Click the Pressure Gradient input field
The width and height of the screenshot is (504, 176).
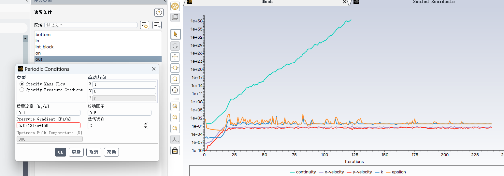pyautogui.click(x=49, y=125)
